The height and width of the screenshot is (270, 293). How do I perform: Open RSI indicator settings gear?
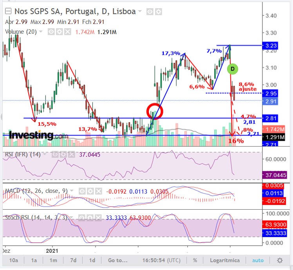click(63, 154)
